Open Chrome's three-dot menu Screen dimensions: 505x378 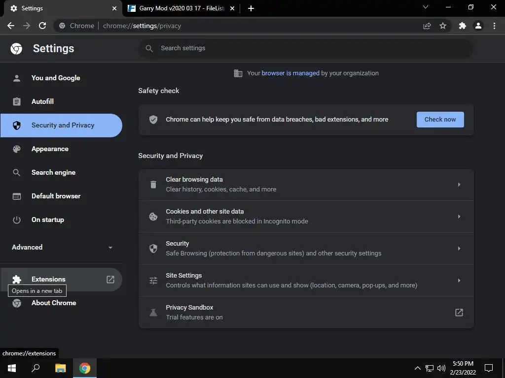[x=494, y=26]
